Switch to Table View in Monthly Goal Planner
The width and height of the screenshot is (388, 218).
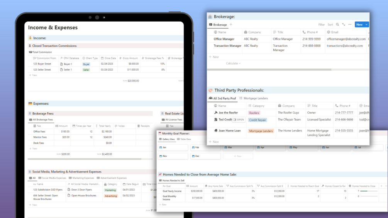pos(184,139)
